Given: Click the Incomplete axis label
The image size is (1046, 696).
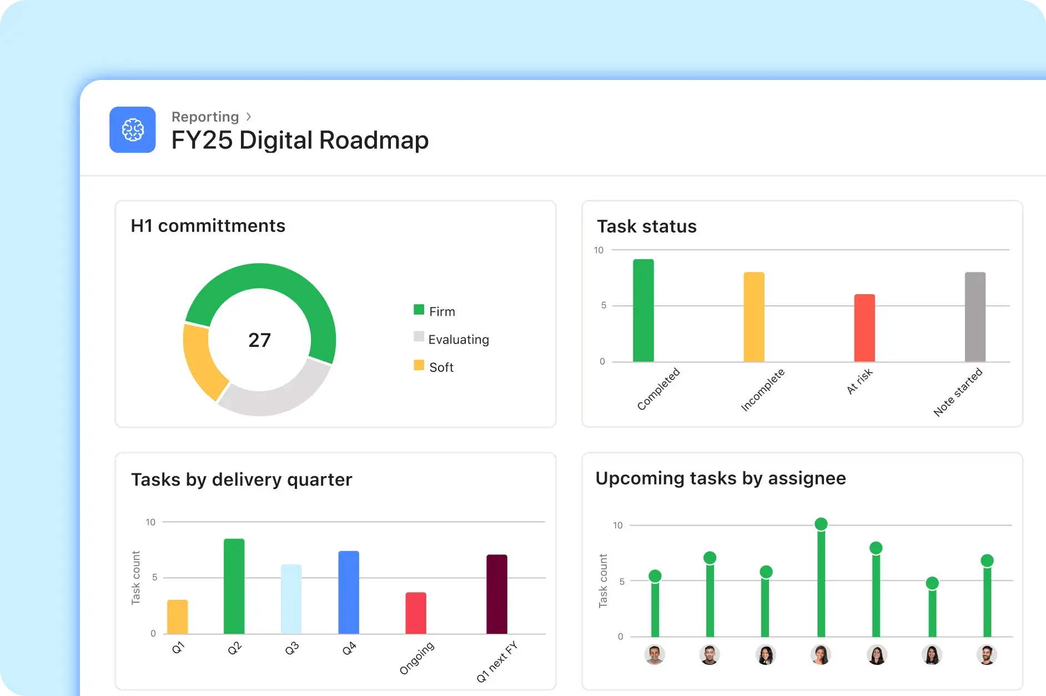Looking at the screenshot, I should (763, 390).
